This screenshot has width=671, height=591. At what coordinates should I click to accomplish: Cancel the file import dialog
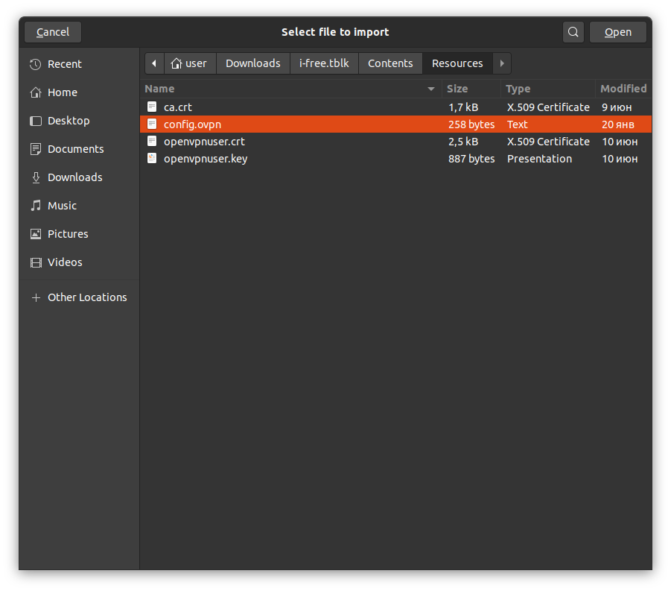coord(53,32)
